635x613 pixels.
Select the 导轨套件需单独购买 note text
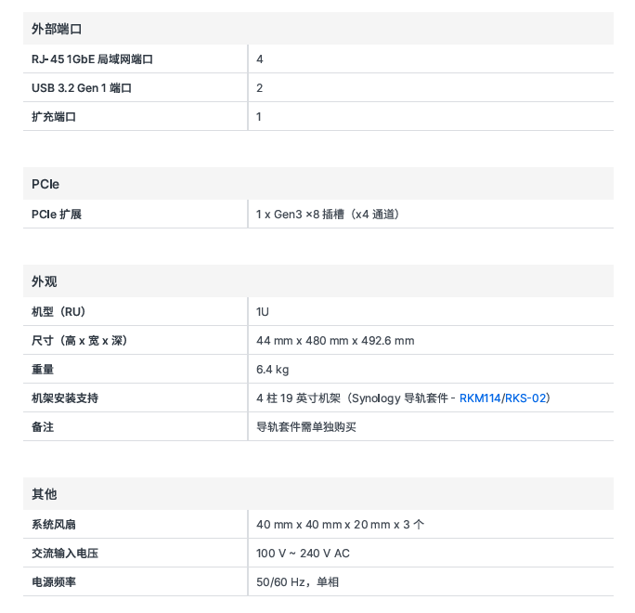tap(306, 426)
